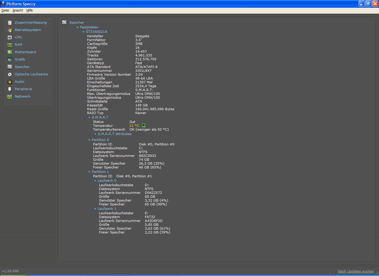Click the ATA/ATAPI-6 standard value
The image size is (379, 276).
tap(146, 67)
